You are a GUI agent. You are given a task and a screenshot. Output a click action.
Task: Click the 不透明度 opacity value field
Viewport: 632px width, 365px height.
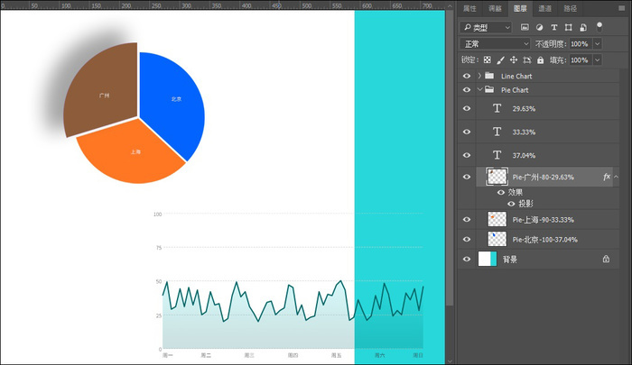click(x=581, y=43)
